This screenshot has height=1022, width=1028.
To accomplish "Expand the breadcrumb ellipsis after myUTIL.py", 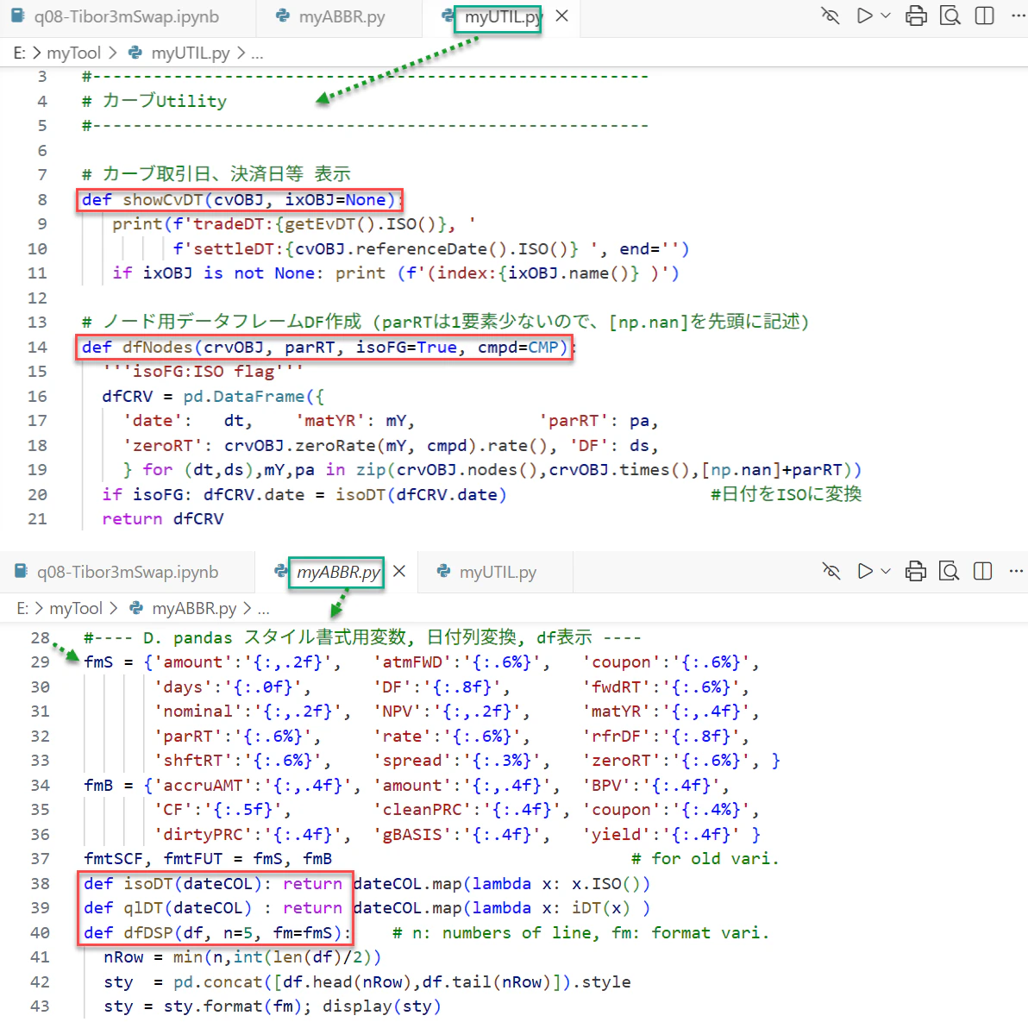I will coord(257,53).
